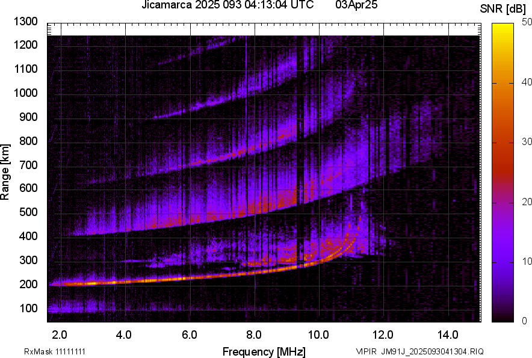Click the 0 tick on SNR colorbar
This screenshot has height=358, width=532.
click(525, 321)
